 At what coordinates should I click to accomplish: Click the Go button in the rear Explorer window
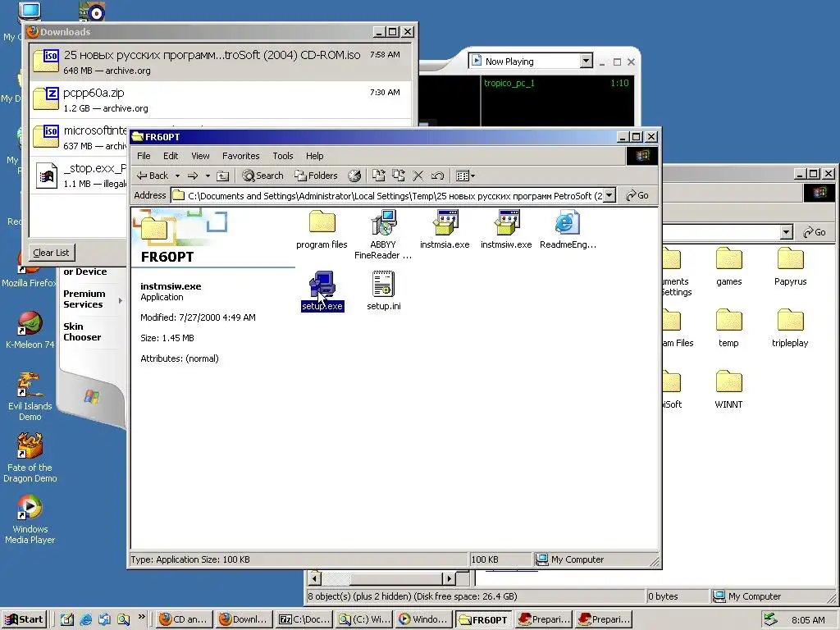click(x=815, y=232)
